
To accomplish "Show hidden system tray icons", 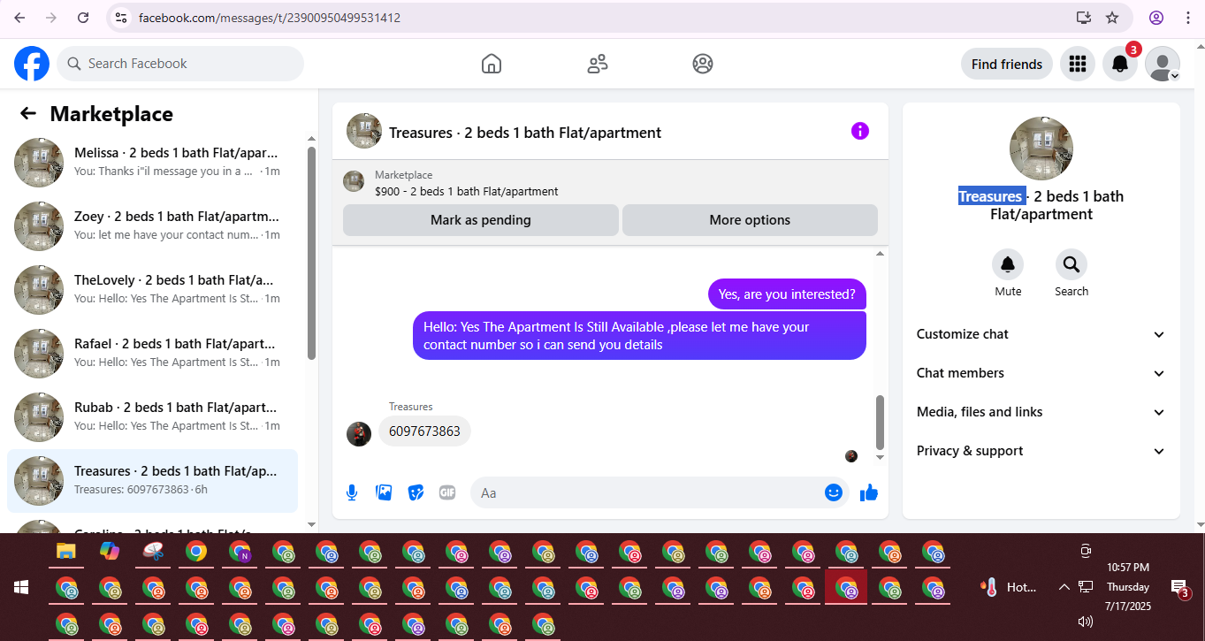I will (x=1064, y=587).
